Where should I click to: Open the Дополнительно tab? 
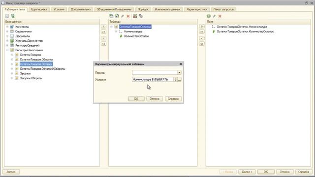[x=81, y=9]
